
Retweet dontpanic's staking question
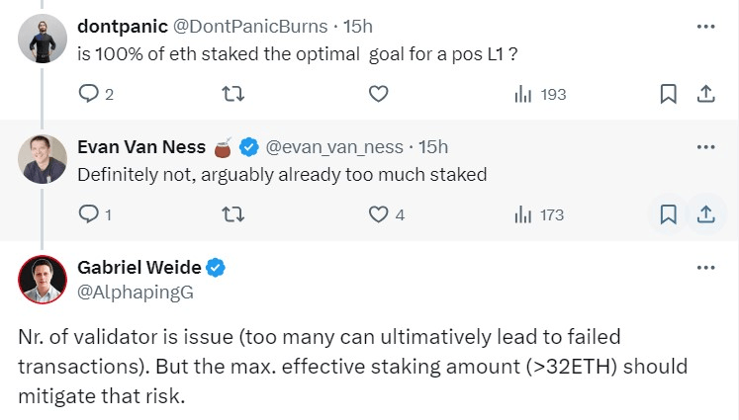click(x=232, y=94)
